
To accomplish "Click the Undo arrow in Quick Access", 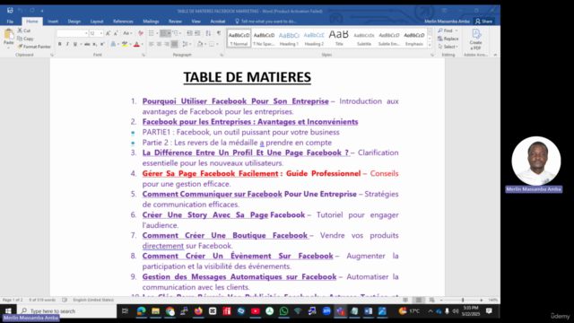I will tap(20, 11).
